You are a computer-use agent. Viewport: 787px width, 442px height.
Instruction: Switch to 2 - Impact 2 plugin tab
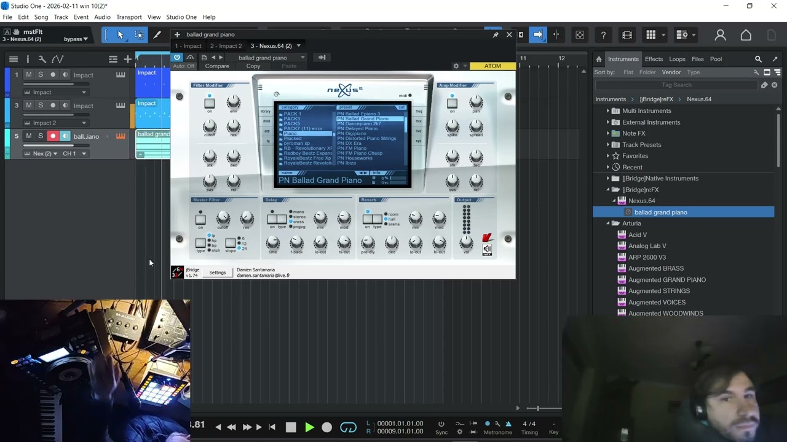coord(226,46)
